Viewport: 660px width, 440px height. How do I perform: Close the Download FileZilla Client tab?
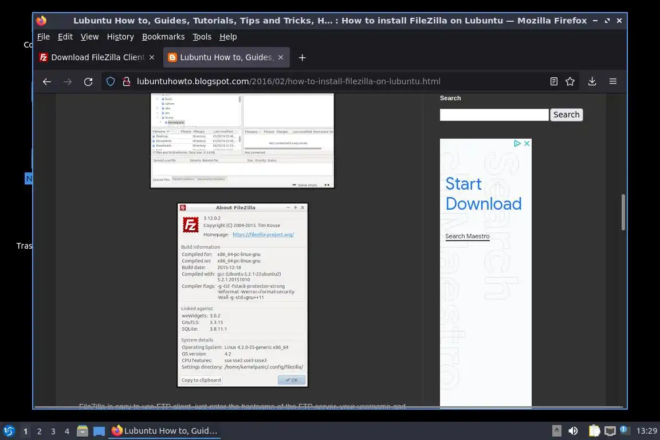pyautogui.click(x=152, y=57)
